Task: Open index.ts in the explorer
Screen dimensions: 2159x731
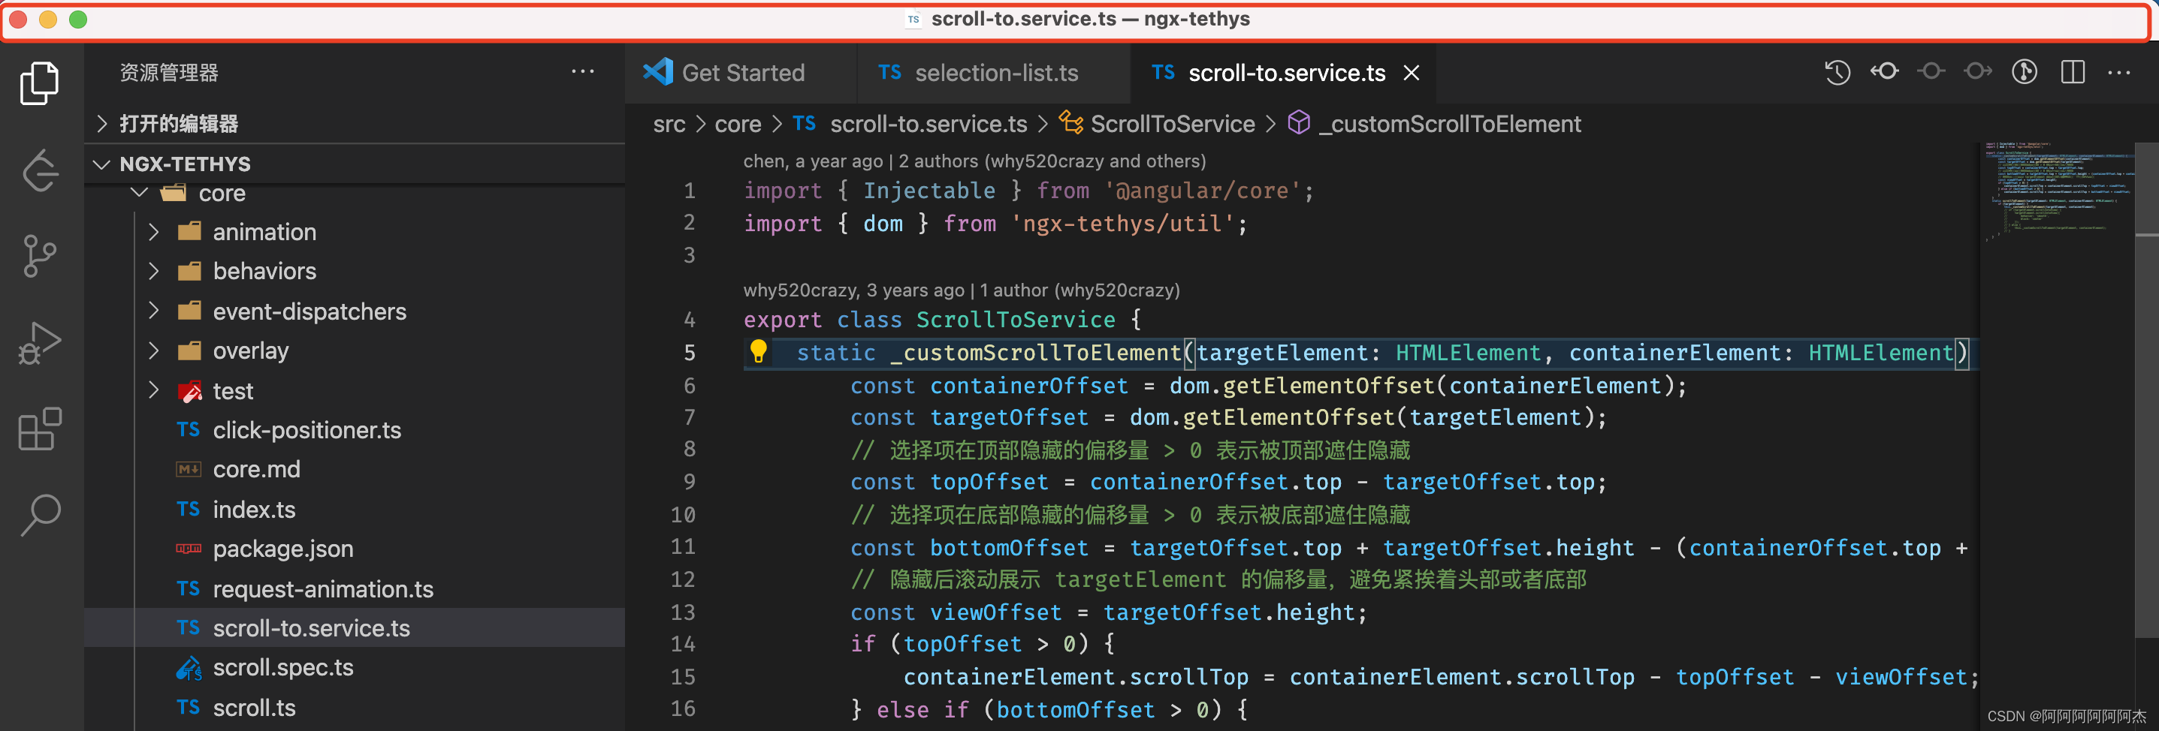Action: coord(356,510)
